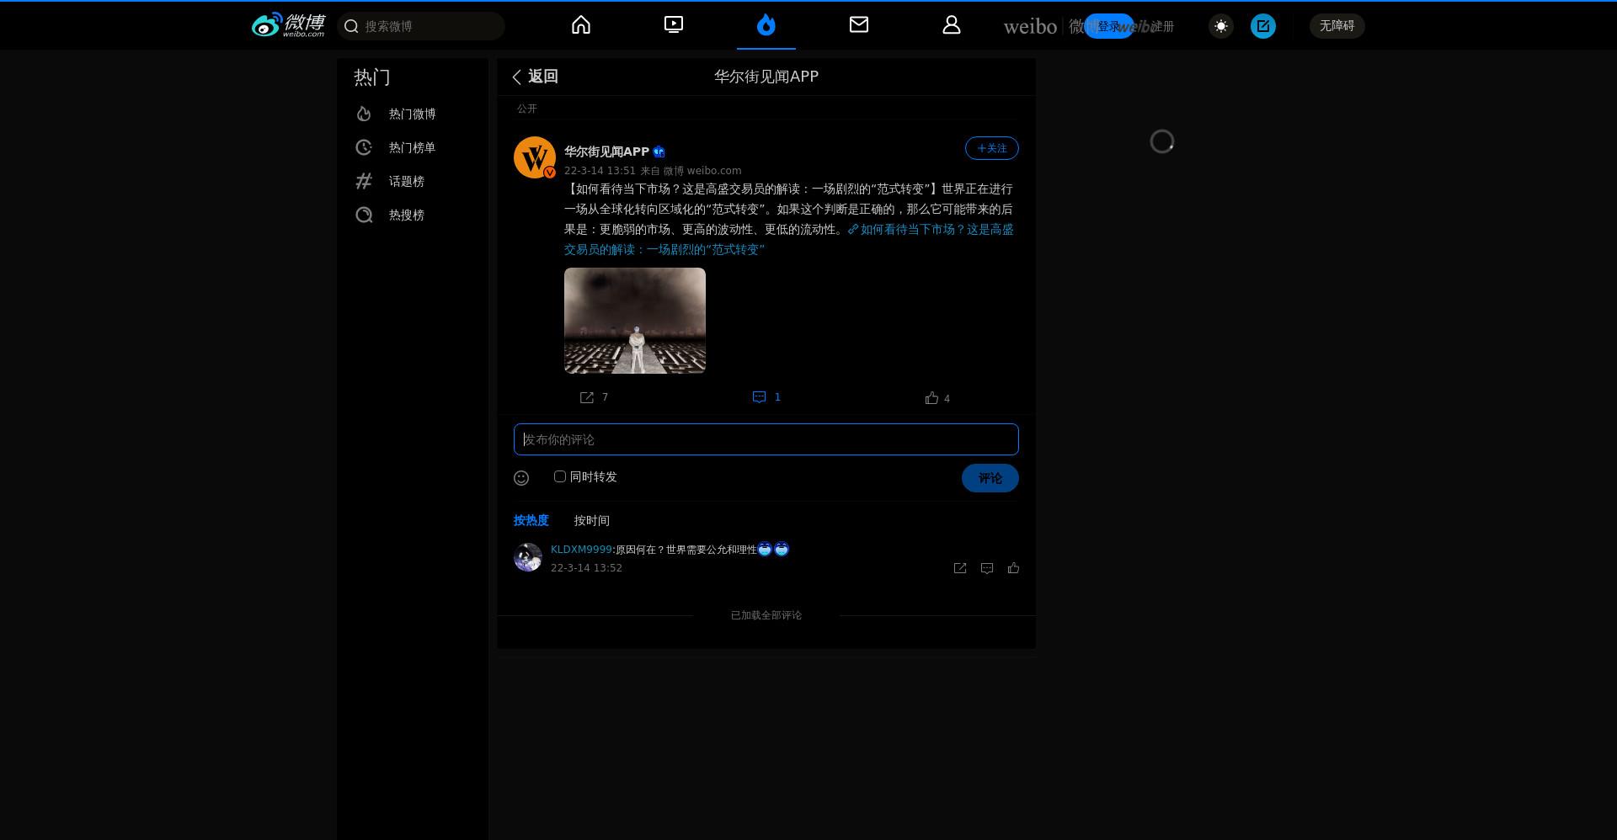The image size is (1617, 840).
Task: Sort comments 按热度
Action: coord(531,520)
